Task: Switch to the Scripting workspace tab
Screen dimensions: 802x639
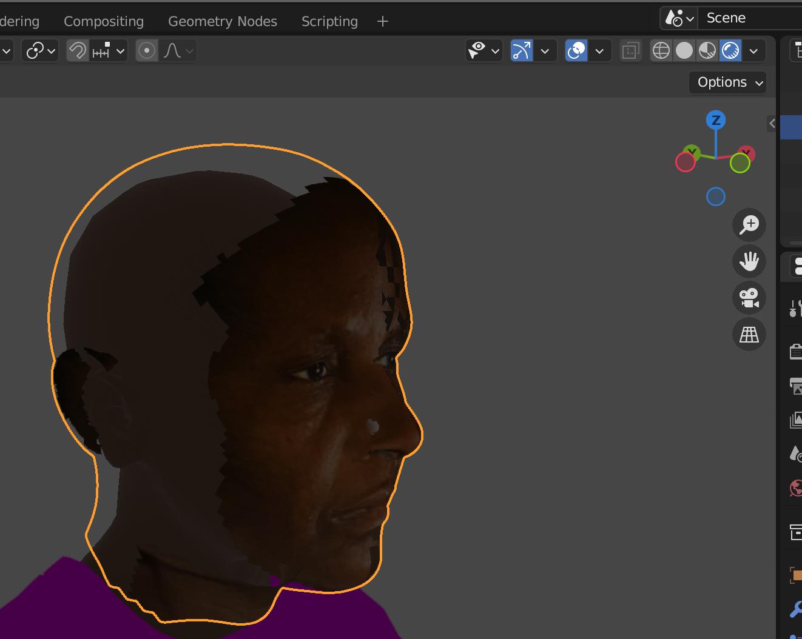Action: pos(329,21)
